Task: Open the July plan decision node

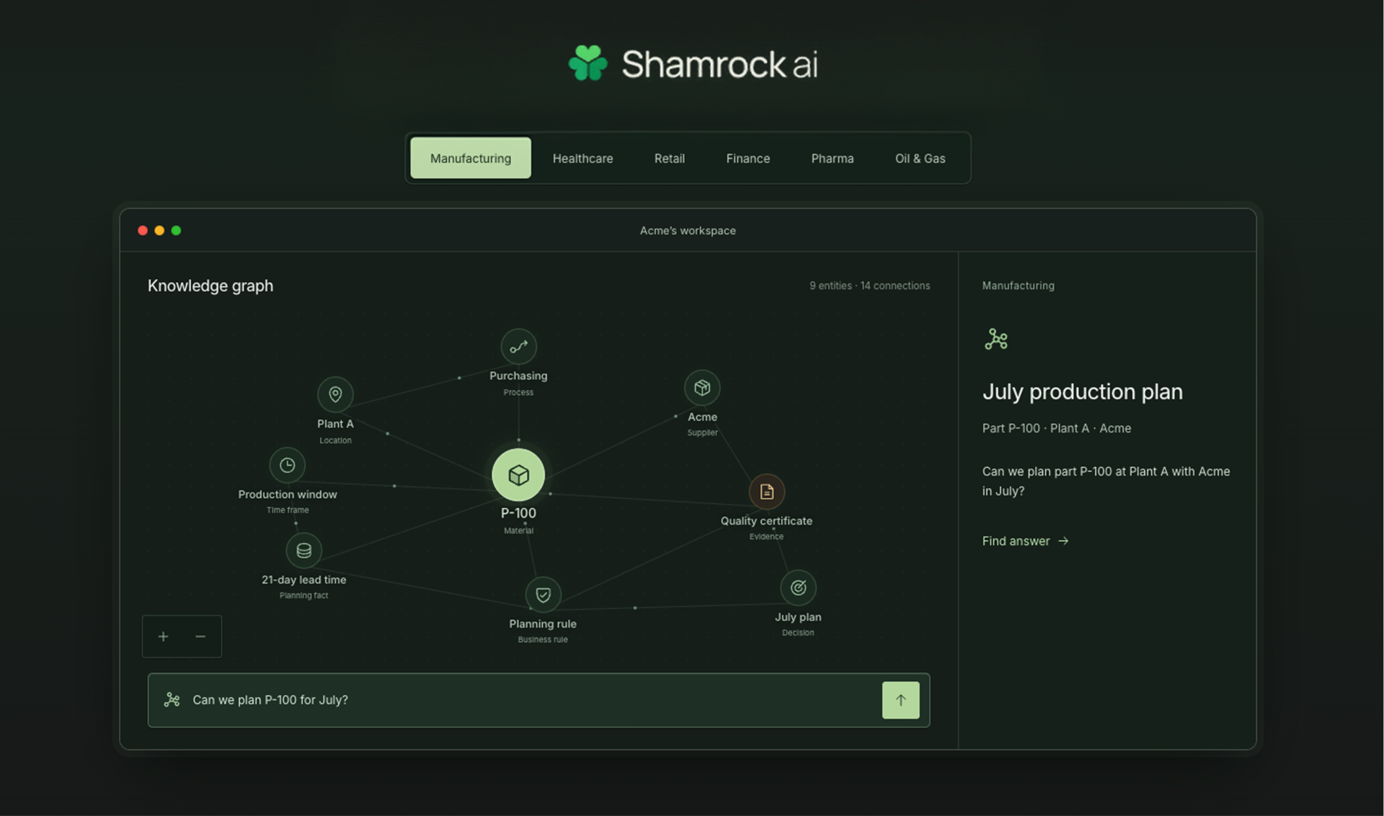Action: (798, 587)
